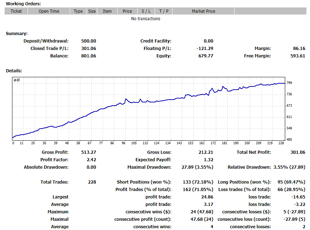Select Short Positions value 133 (72.18%)
Viewport: 310px width, 230px height.
(x=198, y=182)
